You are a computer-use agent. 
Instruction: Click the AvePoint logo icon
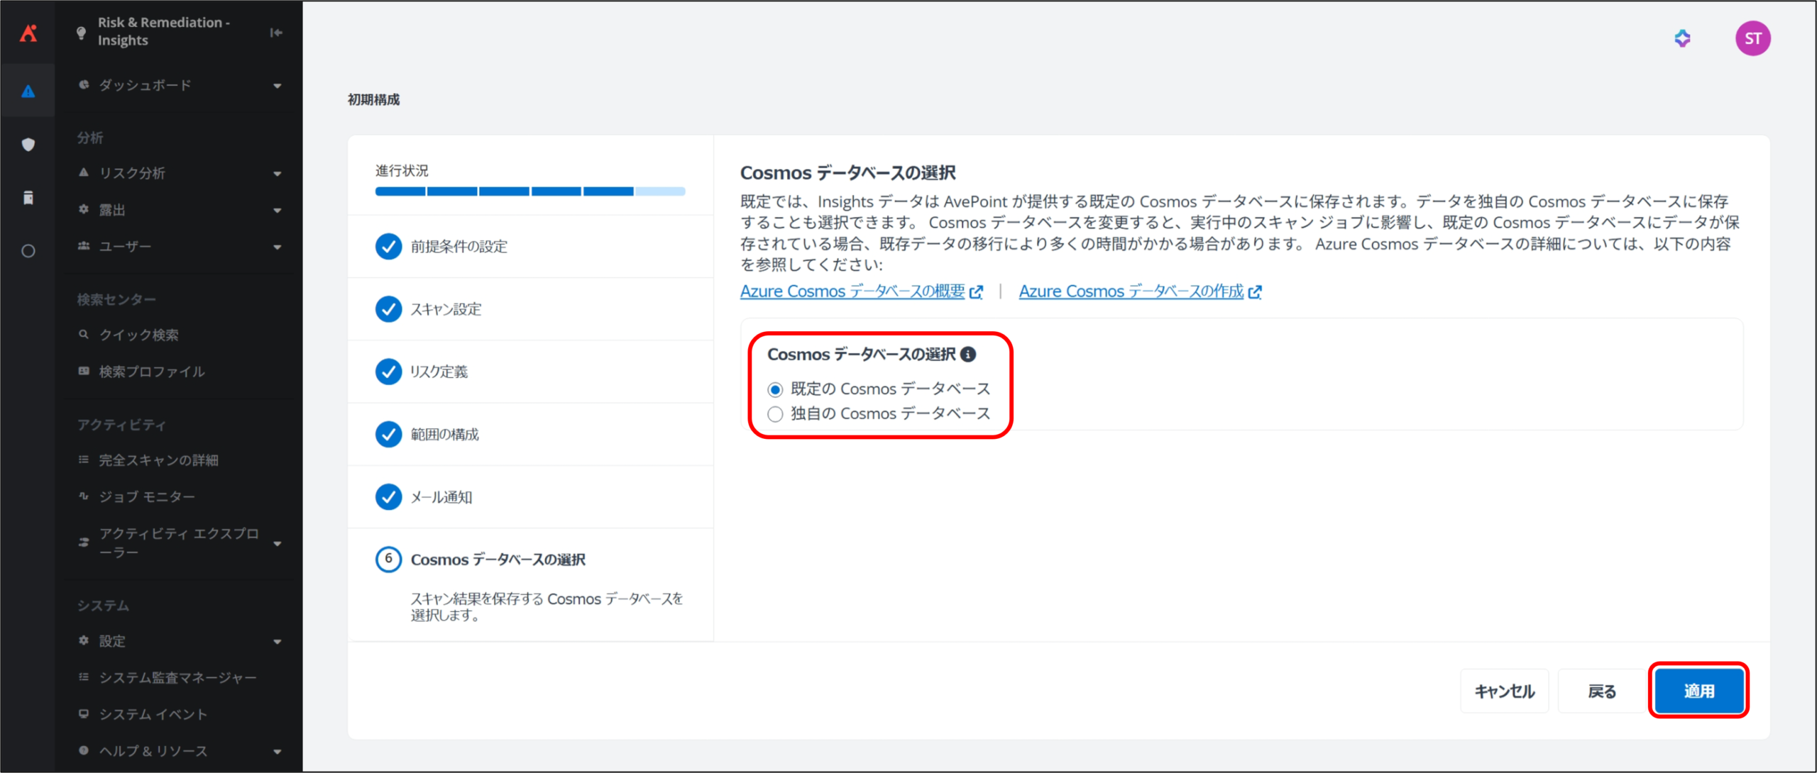pyautogui.click(x=28, y=33)
